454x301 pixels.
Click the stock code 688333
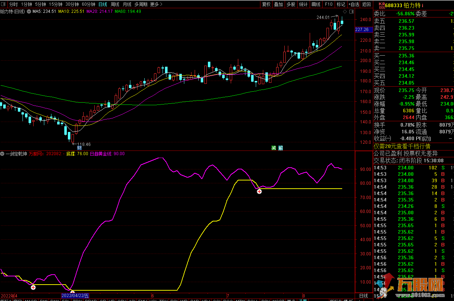[394, 5]
